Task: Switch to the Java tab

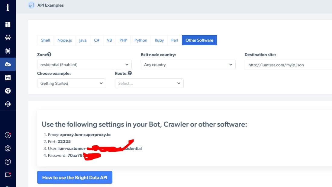Action: pos(83,40)
